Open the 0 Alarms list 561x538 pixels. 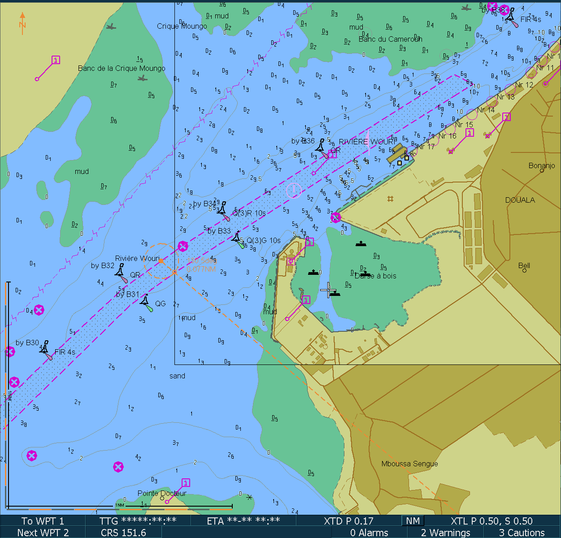click(x=369, y=533)
